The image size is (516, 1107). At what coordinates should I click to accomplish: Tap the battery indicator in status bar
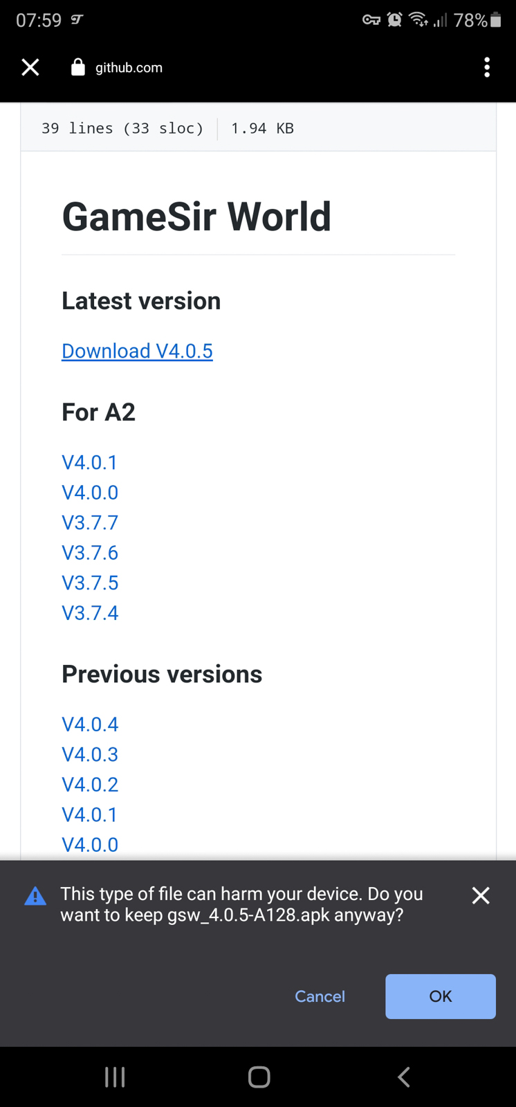coord(495,20)
